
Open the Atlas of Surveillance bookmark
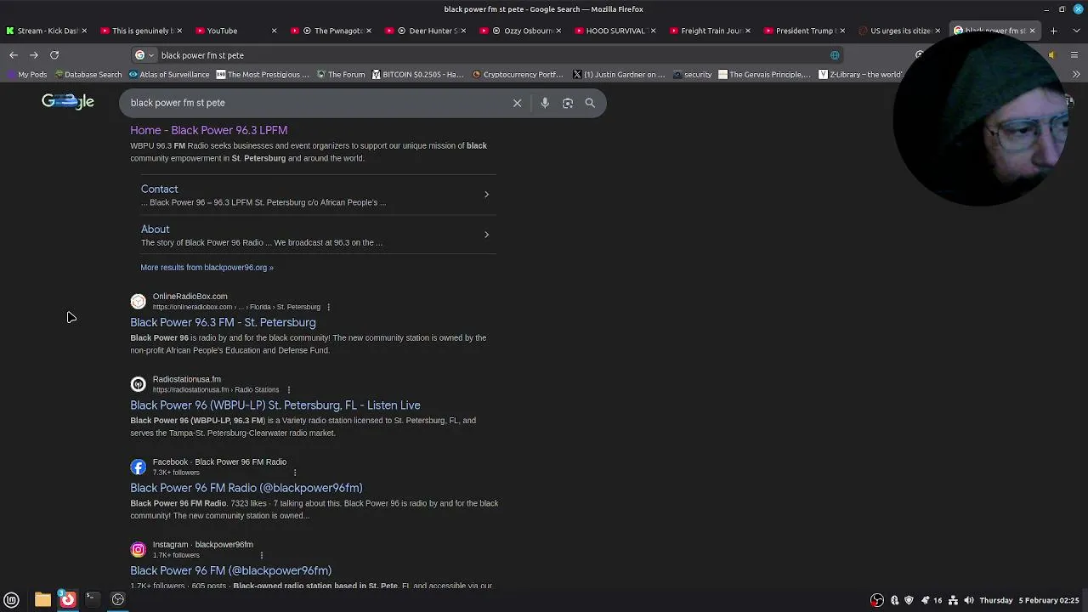169,75
